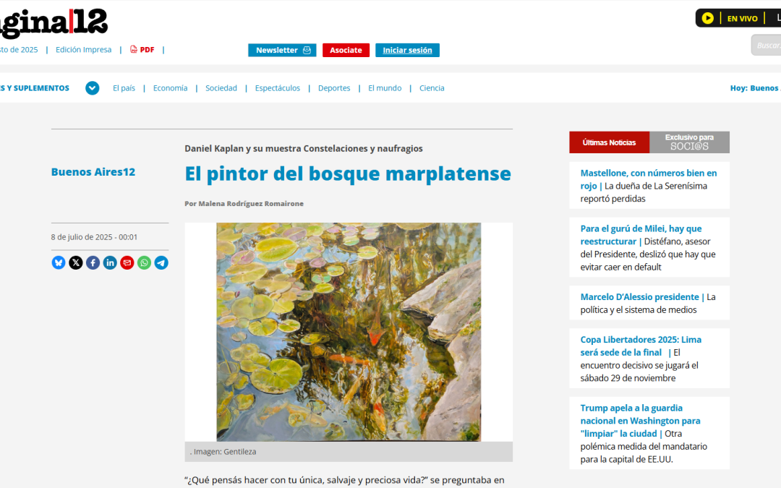Click the Newsletter button

pyautogui.click(x=282, y=51)
